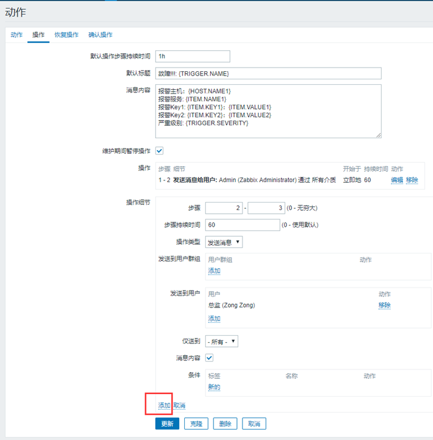433x440 pixels.
Task: Grab the message textarea resize handle
Action: (378, 135)
